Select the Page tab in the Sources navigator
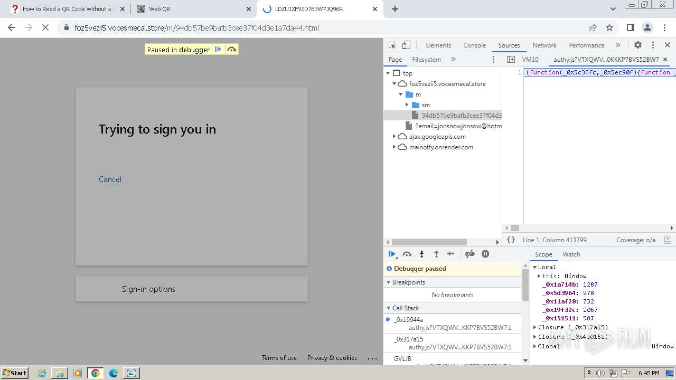Viewport: 676px width, 380px height. click(x=395, y=60)
